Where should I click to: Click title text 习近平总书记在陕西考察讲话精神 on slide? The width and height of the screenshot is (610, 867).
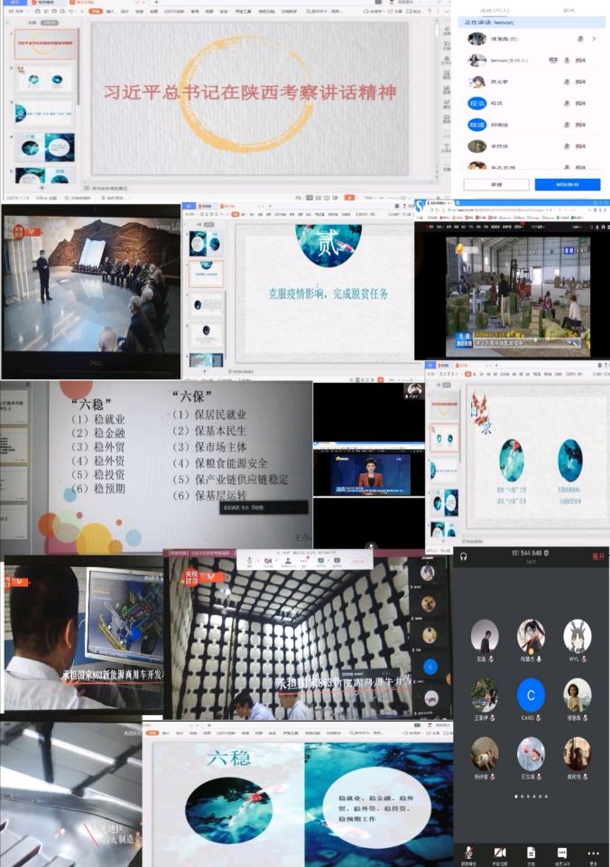coord(250,92)
